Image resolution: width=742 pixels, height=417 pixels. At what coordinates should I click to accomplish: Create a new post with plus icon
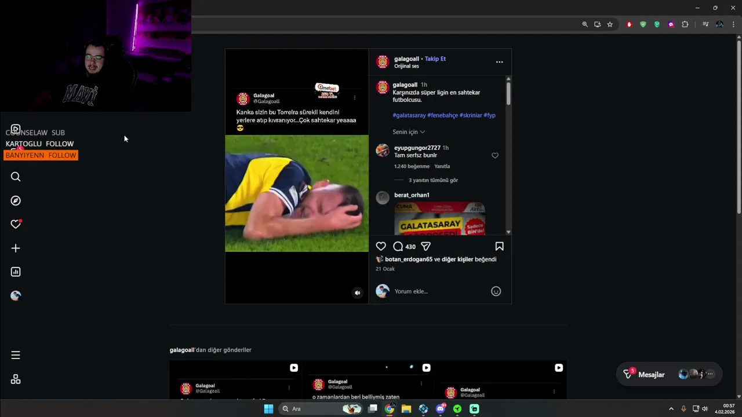[16, 248]
